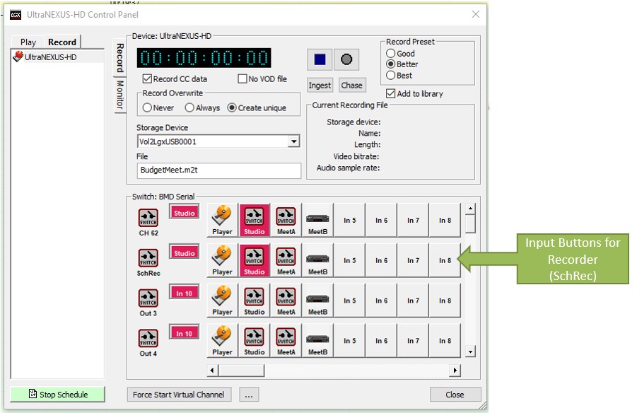Select Player input in Out 4 row
The width and height of the screenshot is (637, 413).
[x=222, y=341]
